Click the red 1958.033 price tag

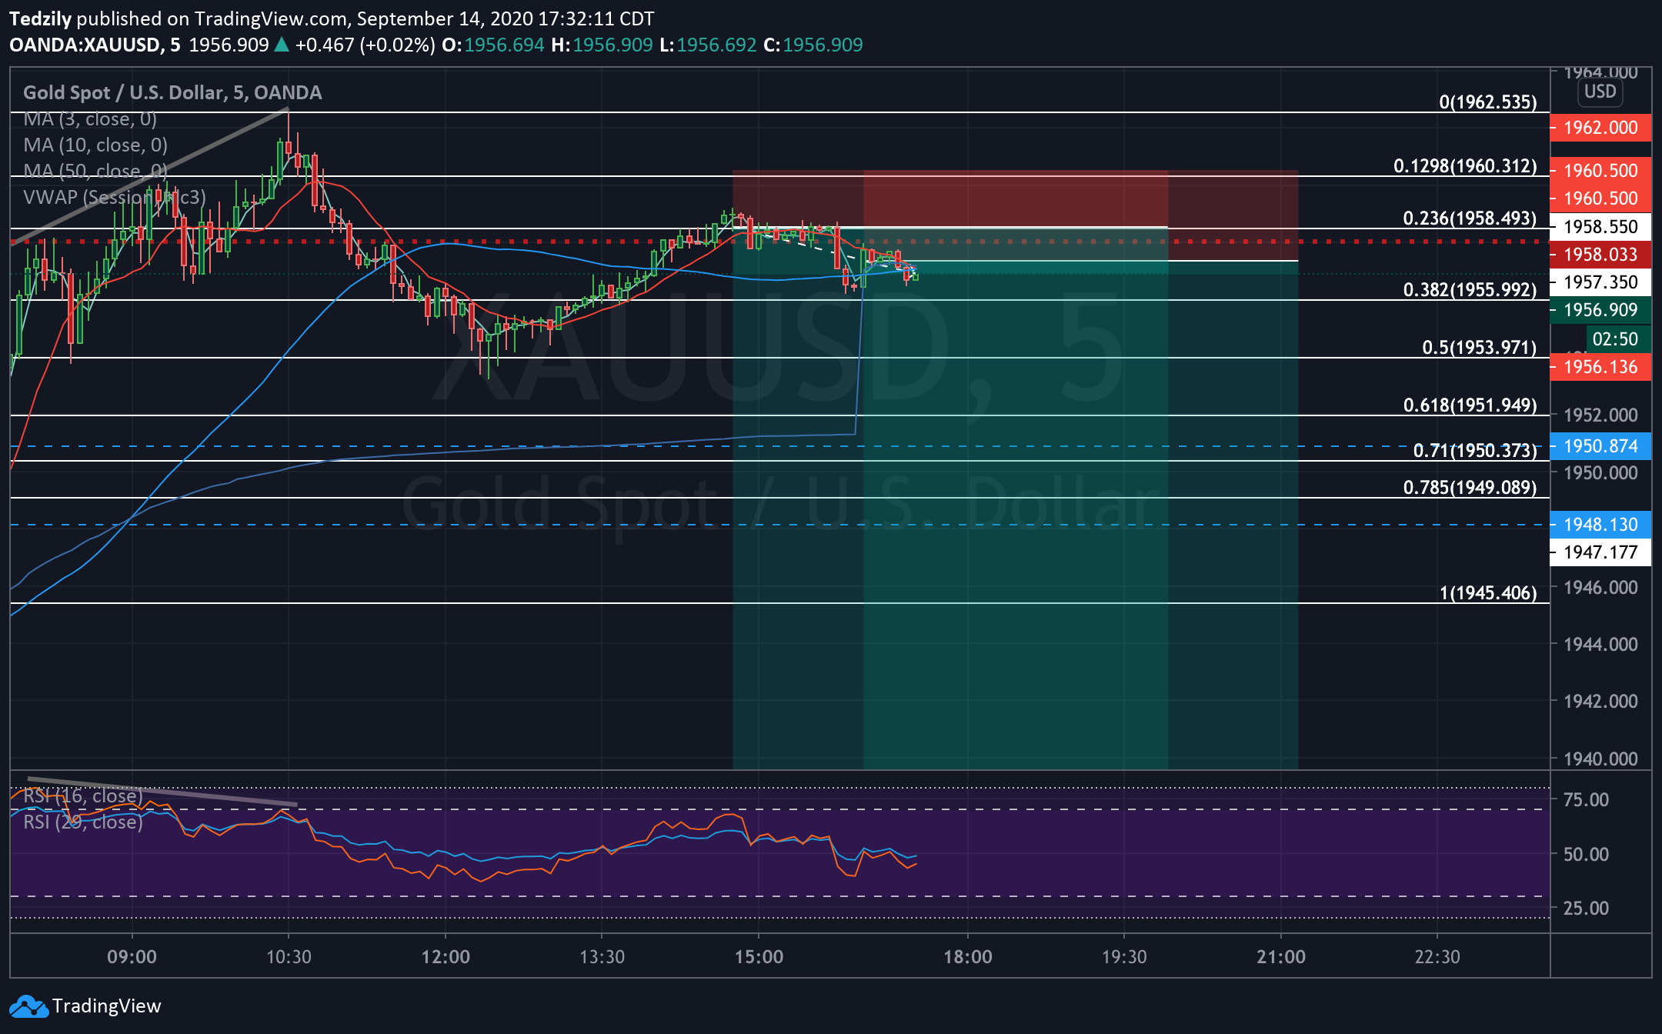tap(1600, 255)
